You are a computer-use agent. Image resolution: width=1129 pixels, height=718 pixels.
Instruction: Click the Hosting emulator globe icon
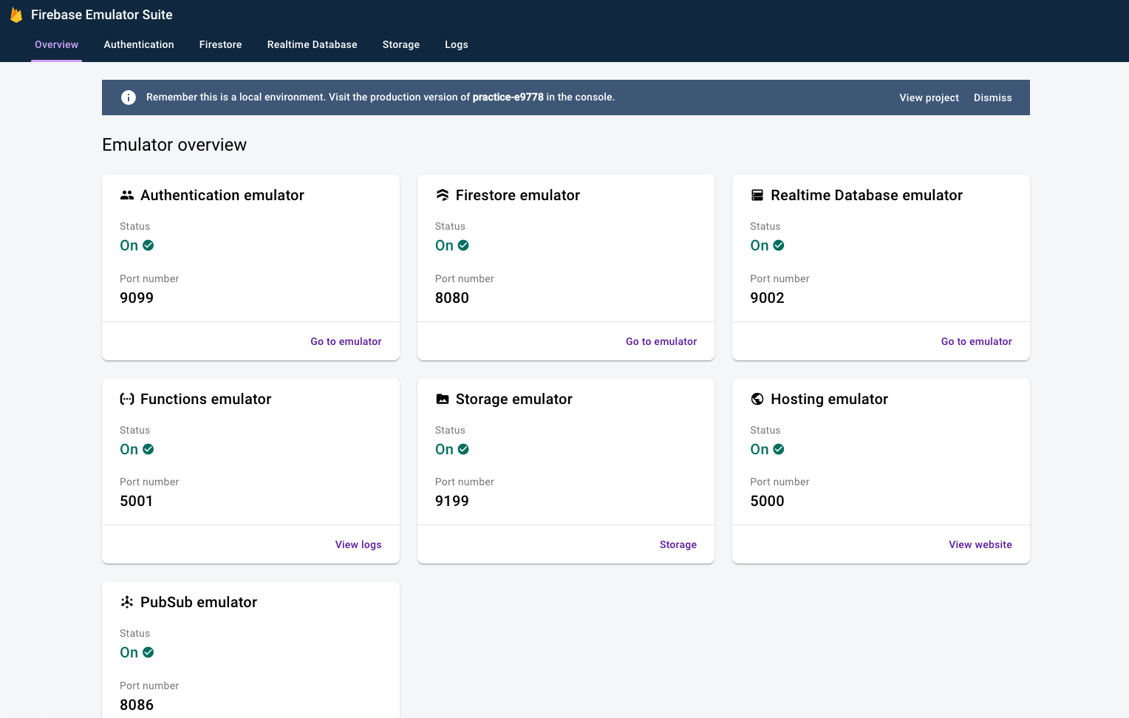757,399
